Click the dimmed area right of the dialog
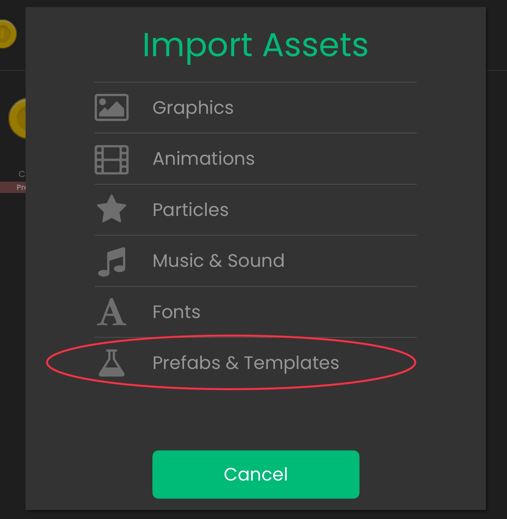This screenshot has width=507, height=519. point(496,264)
